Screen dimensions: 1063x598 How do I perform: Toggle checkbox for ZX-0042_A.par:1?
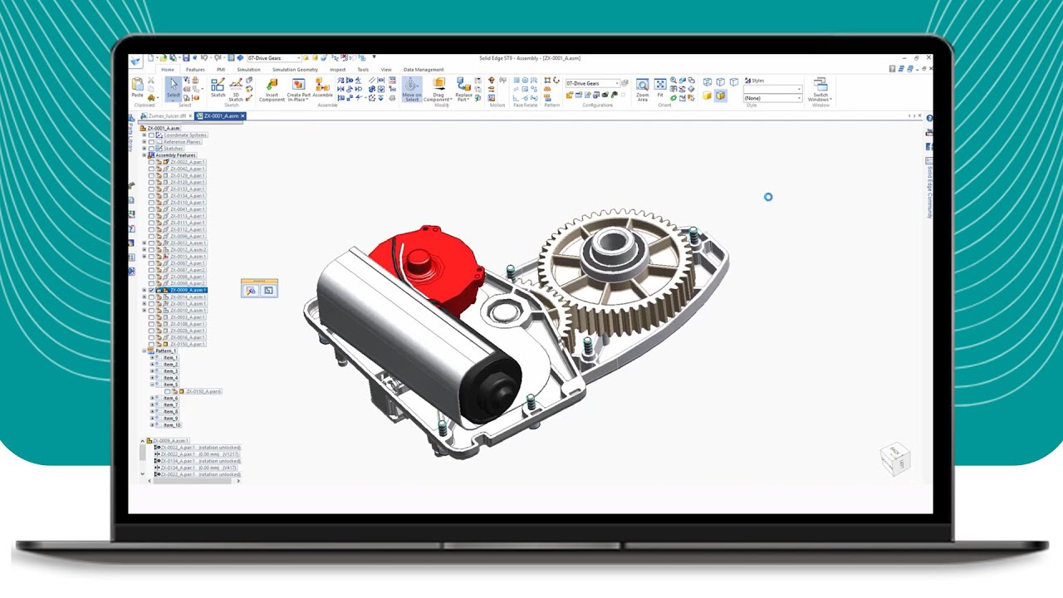pyautogui.click(x=151, y=169)
